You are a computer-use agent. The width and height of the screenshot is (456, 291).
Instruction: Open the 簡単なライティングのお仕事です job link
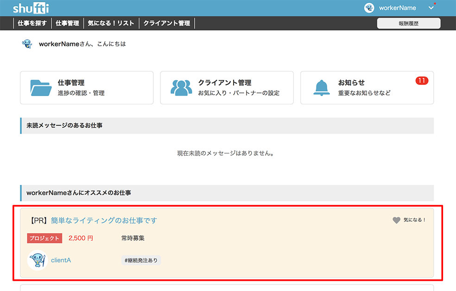pos(104,221)
